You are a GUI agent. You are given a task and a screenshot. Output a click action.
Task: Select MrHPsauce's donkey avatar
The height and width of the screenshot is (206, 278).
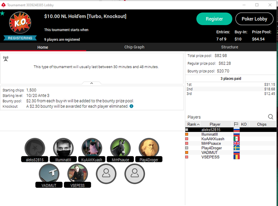(x=120, y=148)
